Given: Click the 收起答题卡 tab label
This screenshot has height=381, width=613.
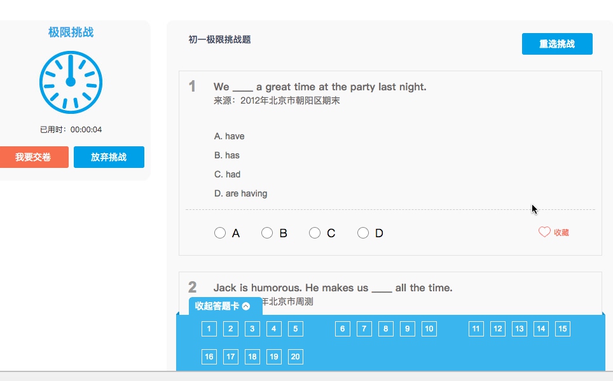Looking at the screenshot, I should coord(217,306).
